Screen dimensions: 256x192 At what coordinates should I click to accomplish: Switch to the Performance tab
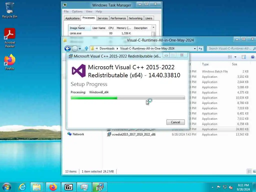(118, 18)
